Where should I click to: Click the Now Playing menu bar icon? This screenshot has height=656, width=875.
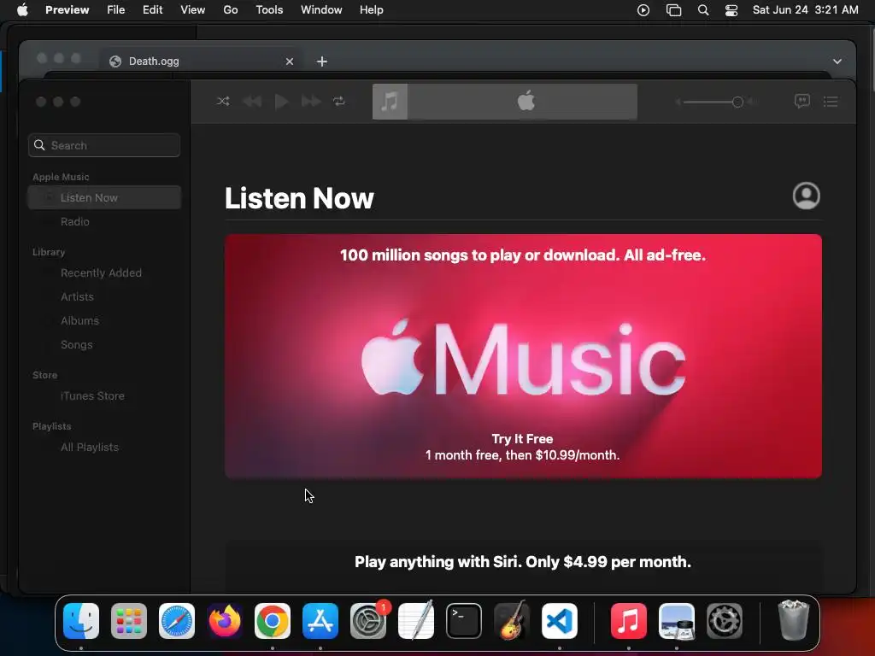(x=643, y=10)
